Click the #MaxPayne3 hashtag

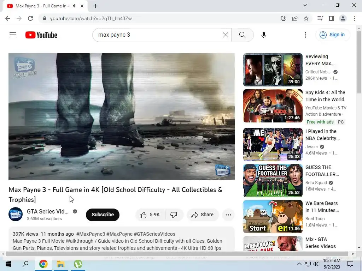point(91,234)
